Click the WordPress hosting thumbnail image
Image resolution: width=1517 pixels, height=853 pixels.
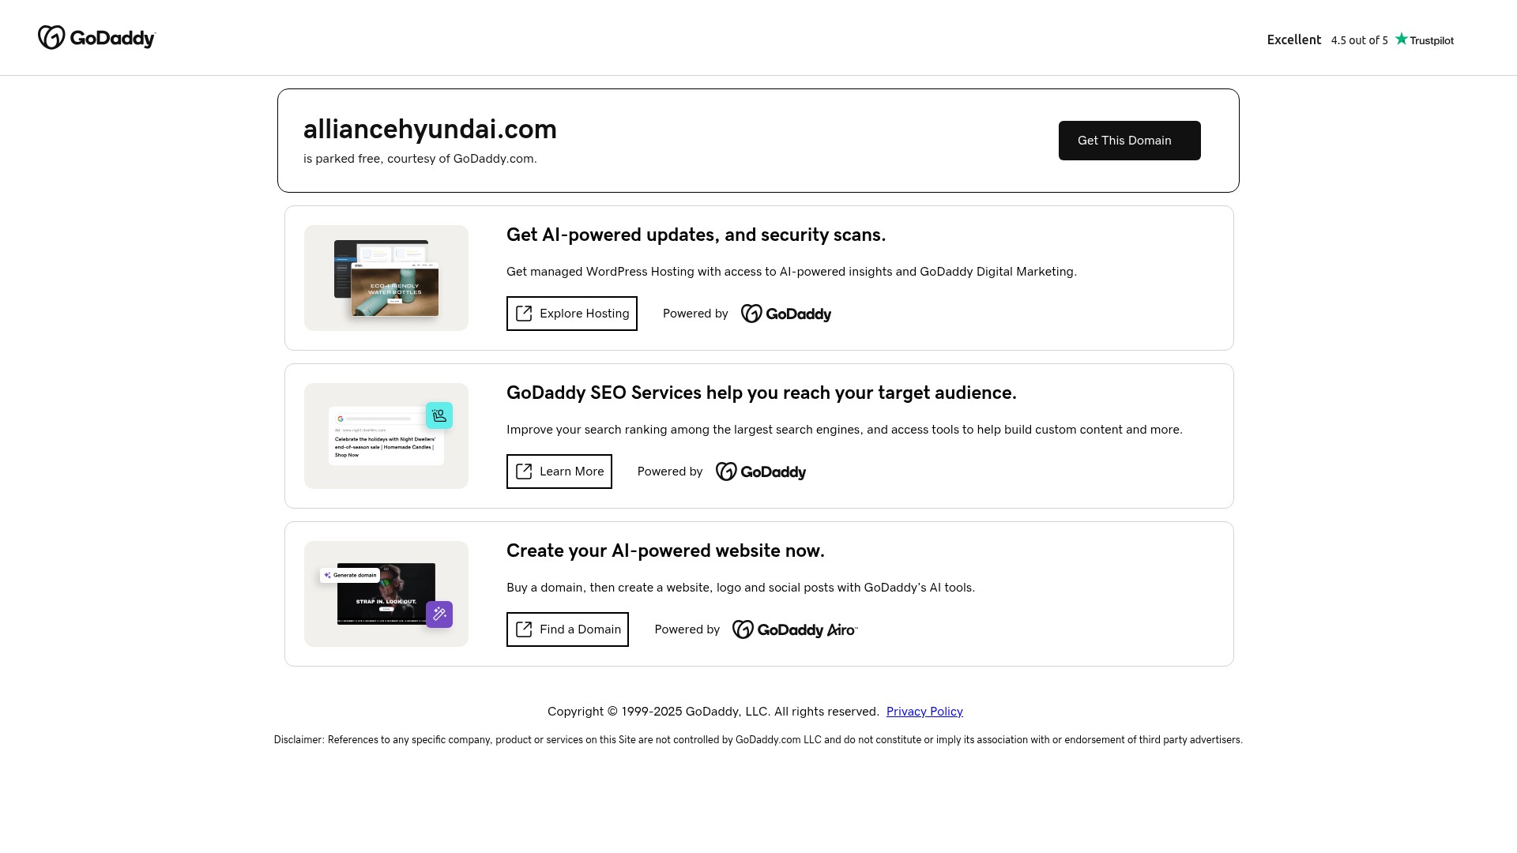click(x=386, y=278)
